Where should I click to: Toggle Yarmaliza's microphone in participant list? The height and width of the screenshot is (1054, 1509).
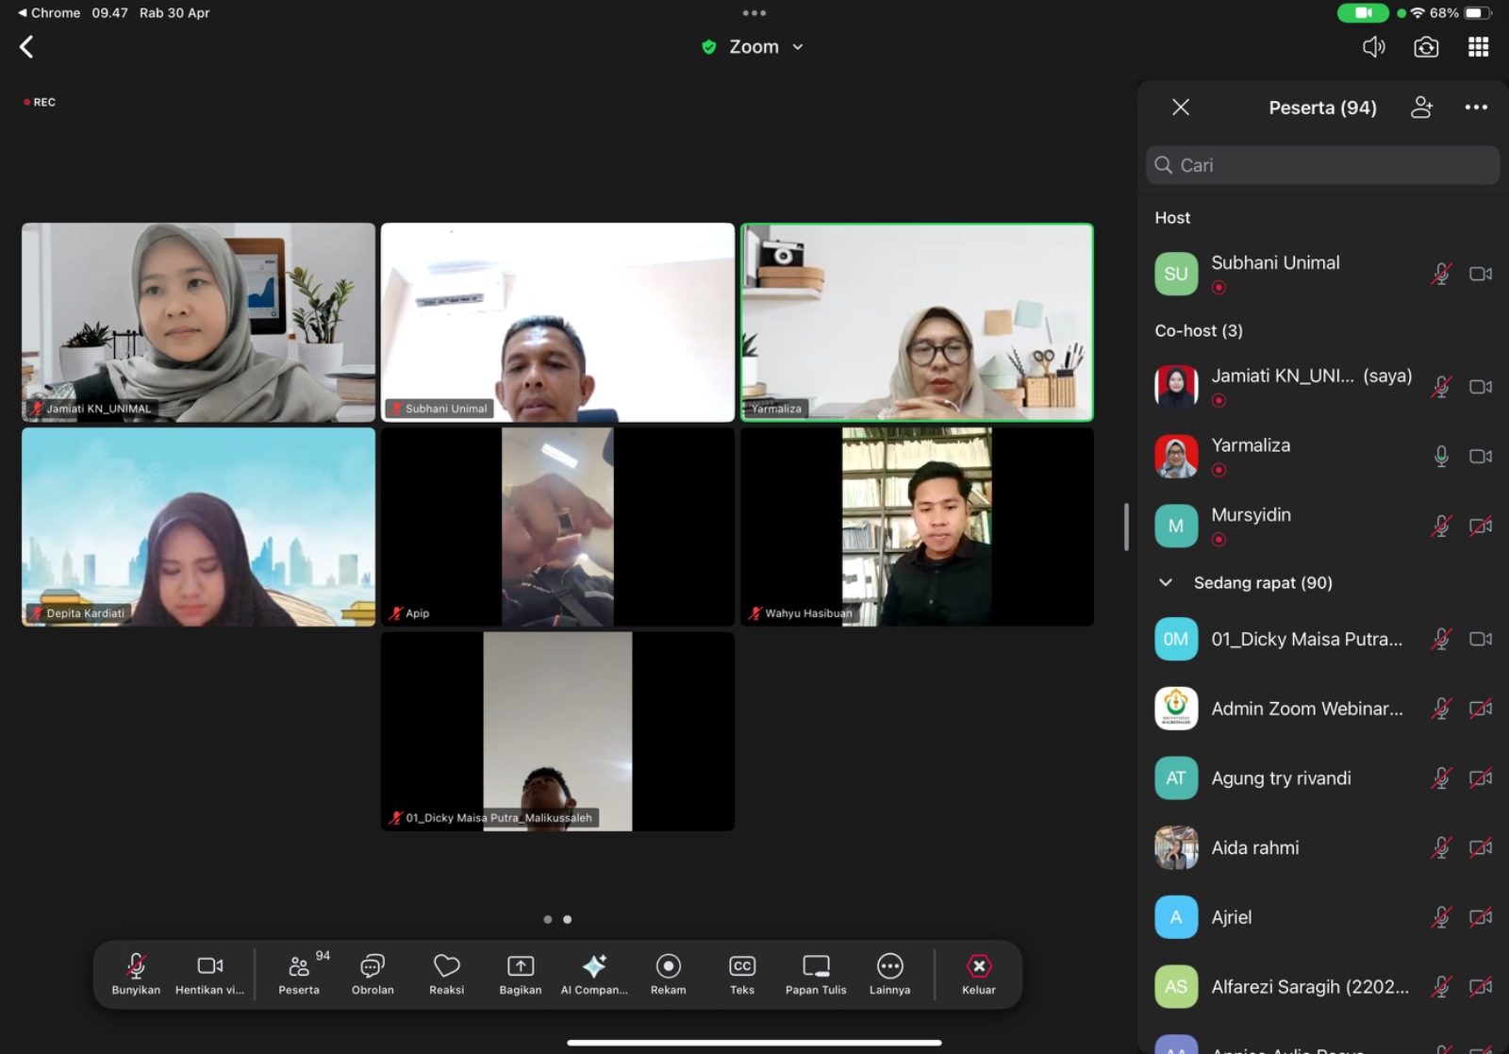pos(1441,457)
